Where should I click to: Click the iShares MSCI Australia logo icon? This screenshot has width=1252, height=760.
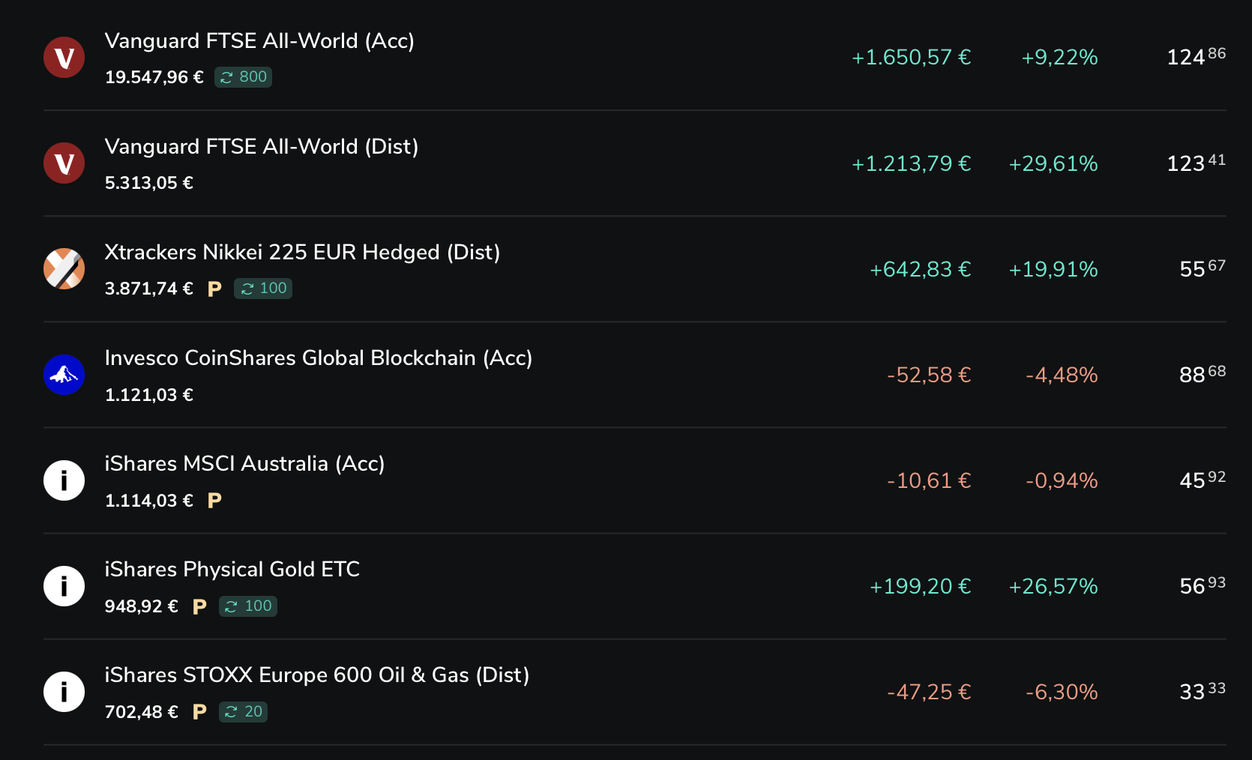click(x=64, y=480)
